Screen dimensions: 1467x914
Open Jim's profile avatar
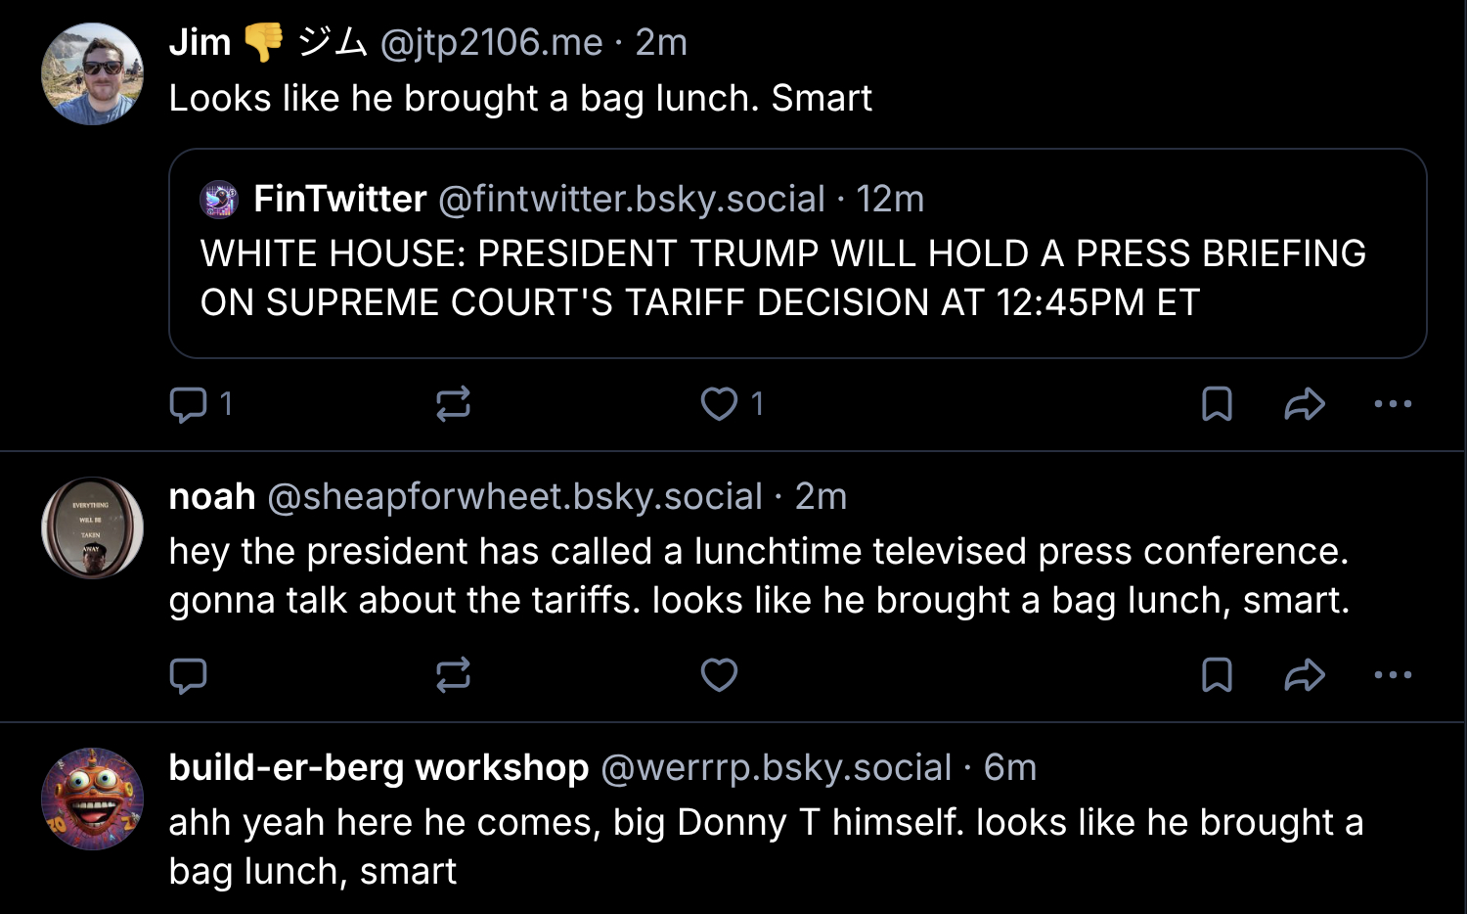(92, 74)
